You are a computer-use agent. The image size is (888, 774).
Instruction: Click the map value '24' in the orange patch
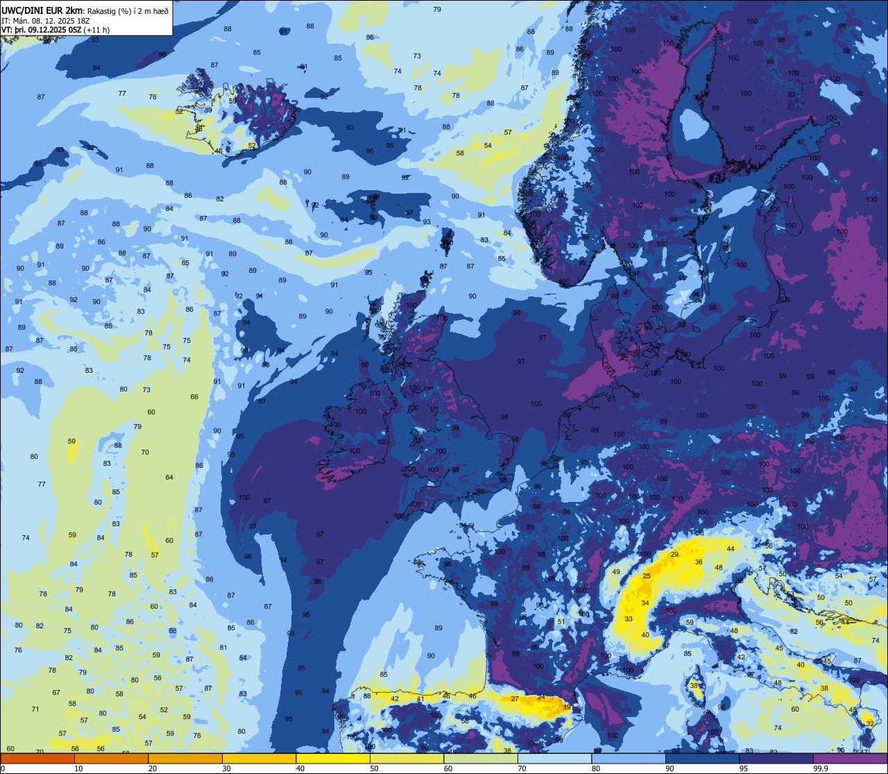pos(541,698)
